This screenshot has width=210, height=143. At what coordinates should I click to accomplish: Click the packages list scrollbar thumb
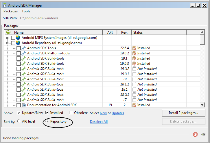pyautogui.click(x=202, y=39)
